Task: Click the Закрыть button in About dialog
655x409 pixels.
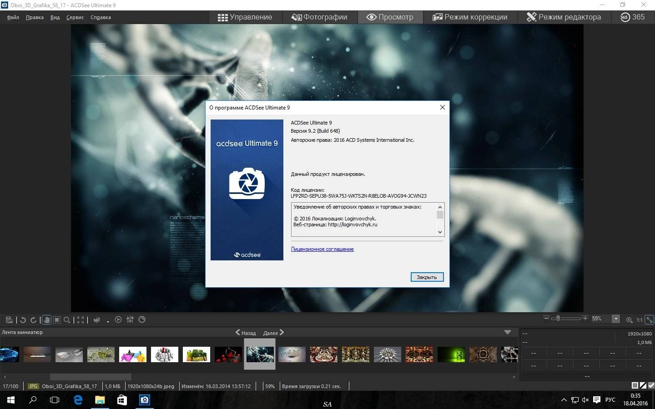Action: click(x=427, y=277)
